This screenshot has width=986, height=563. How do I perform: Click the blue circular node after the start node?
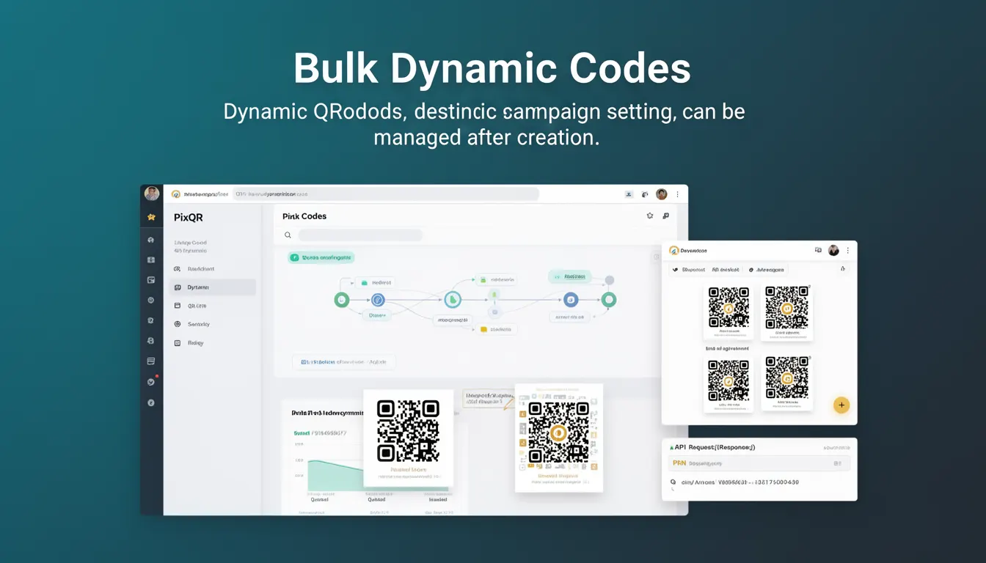click(378, 299)
